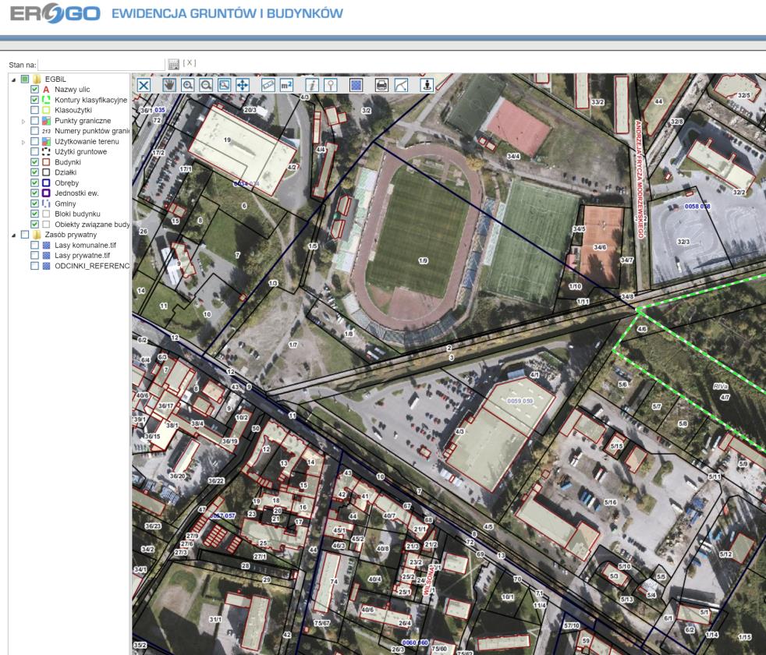The width and height of the screenshot is (766, 655).
Task: Click the full extent arrows tool
Action: [x=243, y=86]
